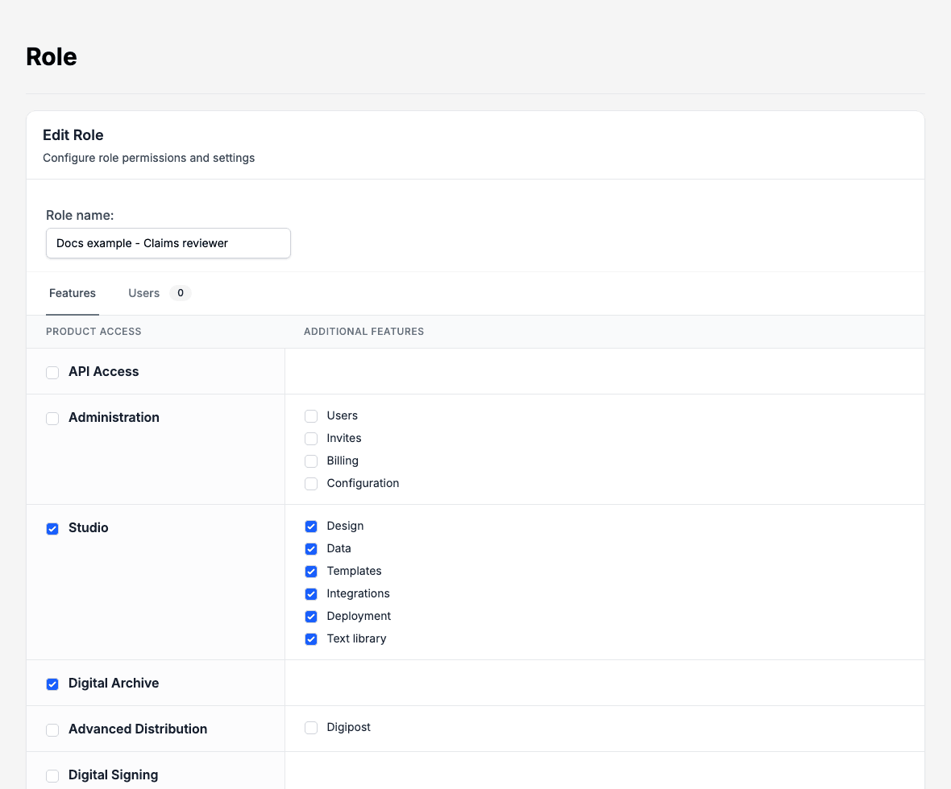Enable the Invites feature checkbox
The image size is (951, 789).
[310, 438]
